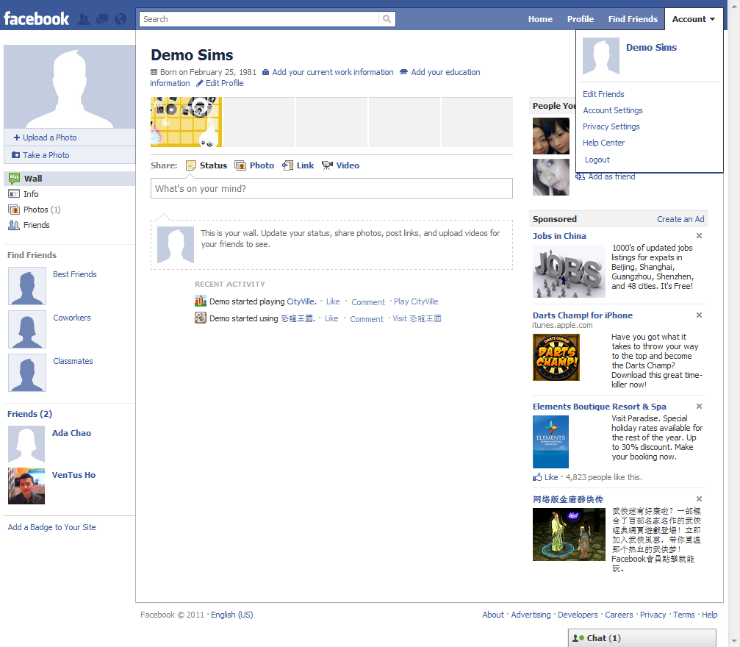Focus the Search input field

click(x=259, y=19)
